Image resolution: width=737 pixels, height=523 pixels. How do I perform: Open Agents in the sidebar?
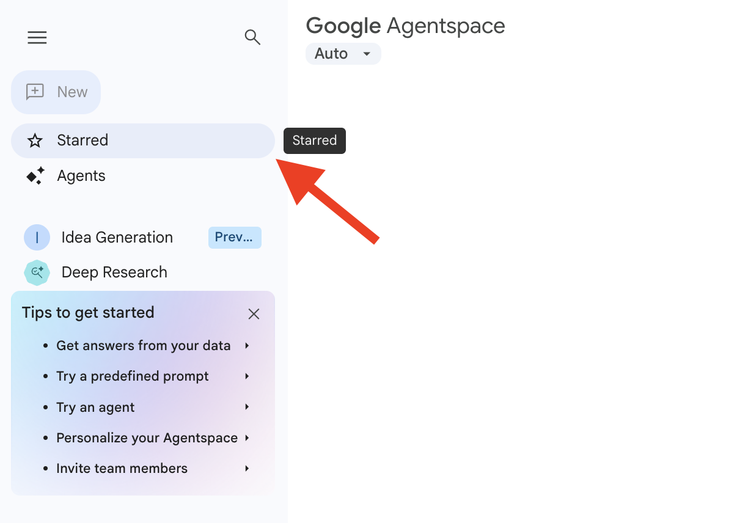click(x=81, y=176)
